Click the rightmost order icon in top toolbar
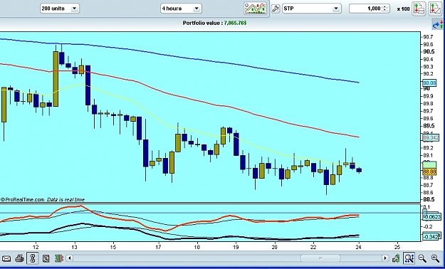This screenshot has height=269, width=445. [435, 9]
